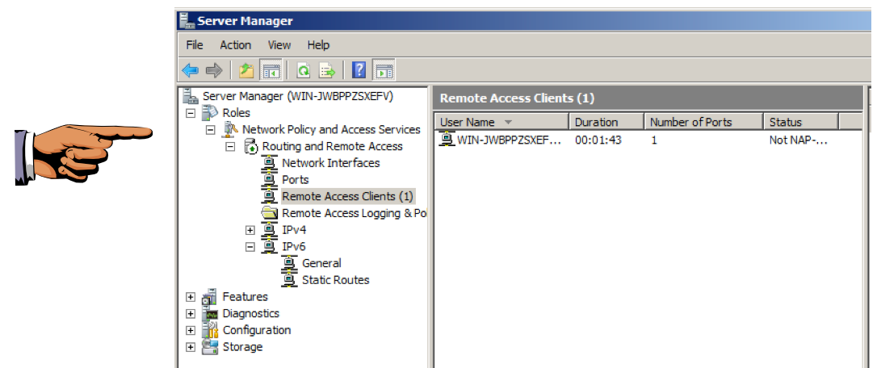Sort the list by the Duration column
Image resolution: width=877 pixels, height=368 pixels.
click(596, 123)
